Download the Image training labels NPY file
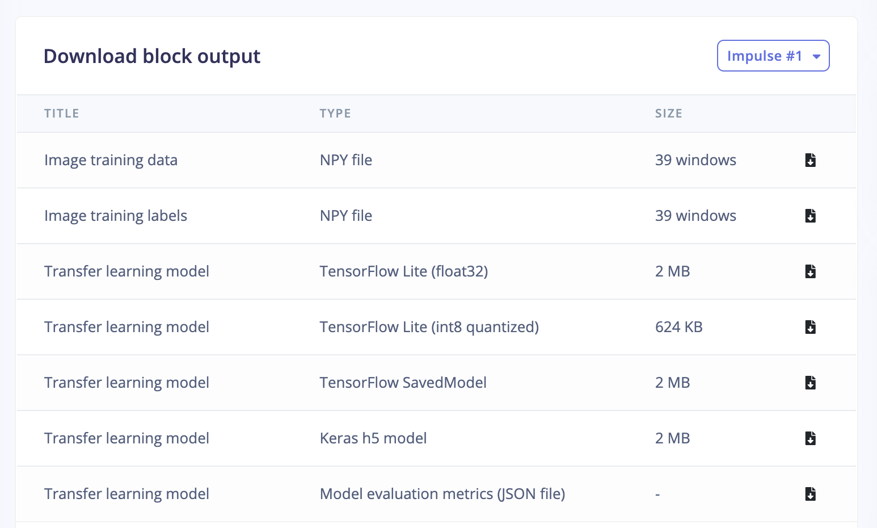877x528 pixels. pos(811,216)
